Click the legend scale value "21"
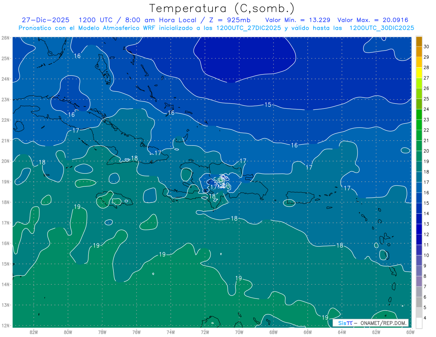This screenshot has height=337, width=436. tap(427, 140)
